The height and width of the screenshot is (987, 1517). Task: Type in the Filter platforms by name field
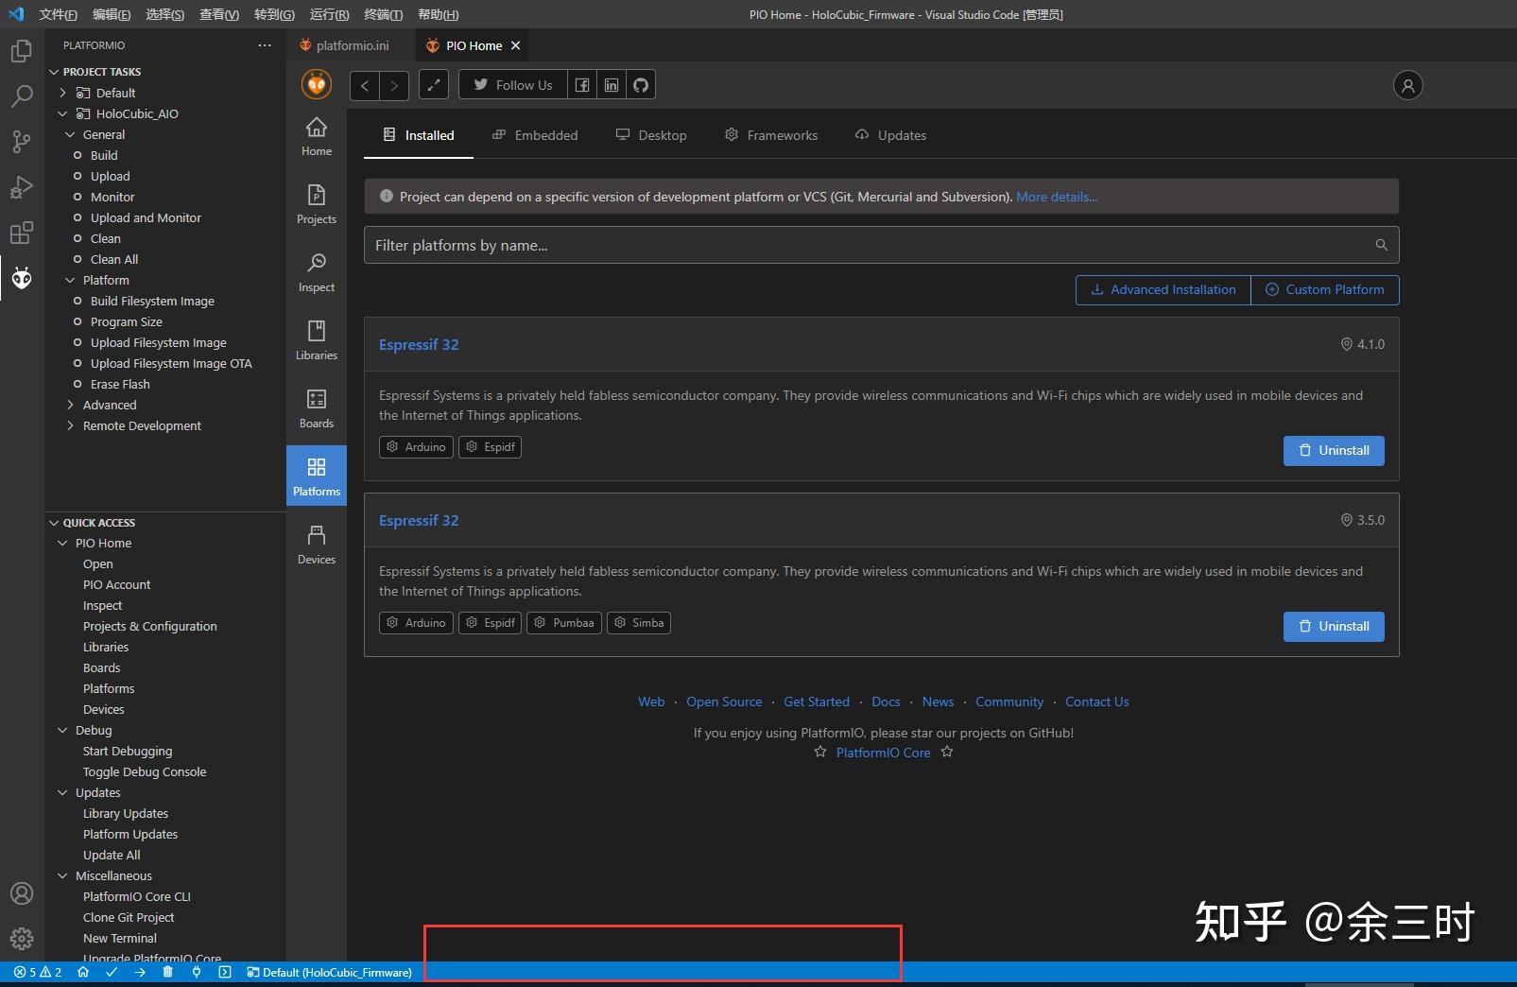click(851, 245)
